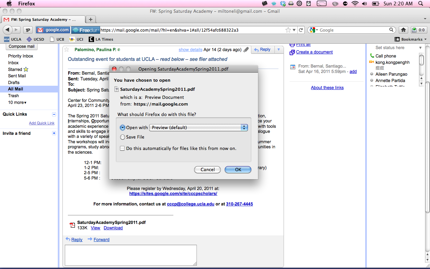Expand the 10 more labels list
Viewport: 430px width, 269px height.
point(17,103)
